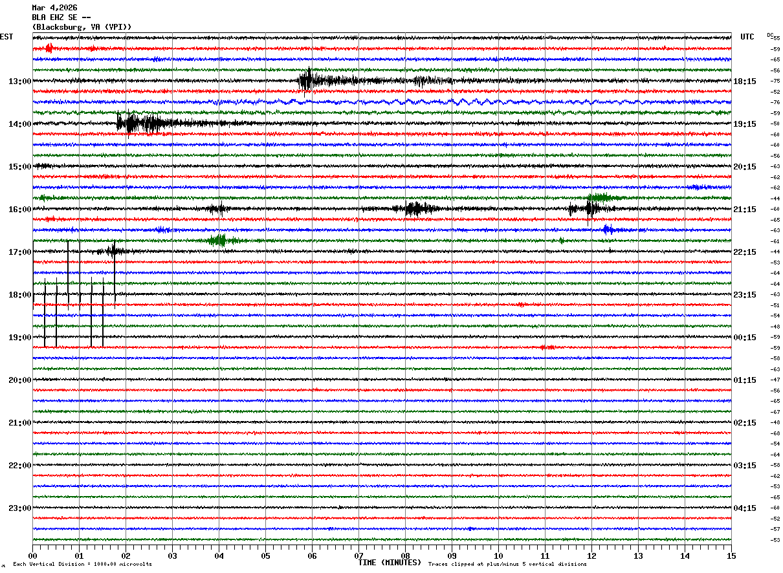Click the "(Blacksburg, VA (VPI))" station label

click(82, 27)
